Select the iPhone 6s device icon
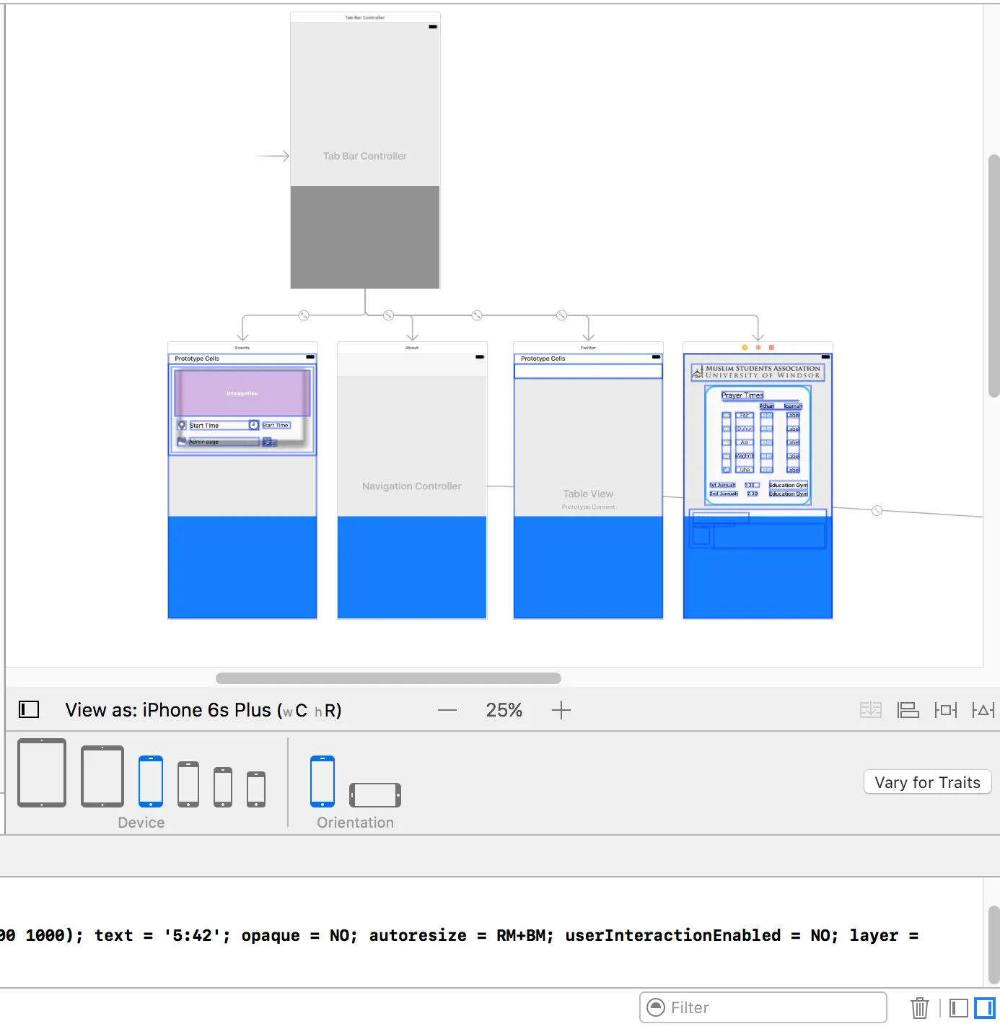 [x=188, y=784]
